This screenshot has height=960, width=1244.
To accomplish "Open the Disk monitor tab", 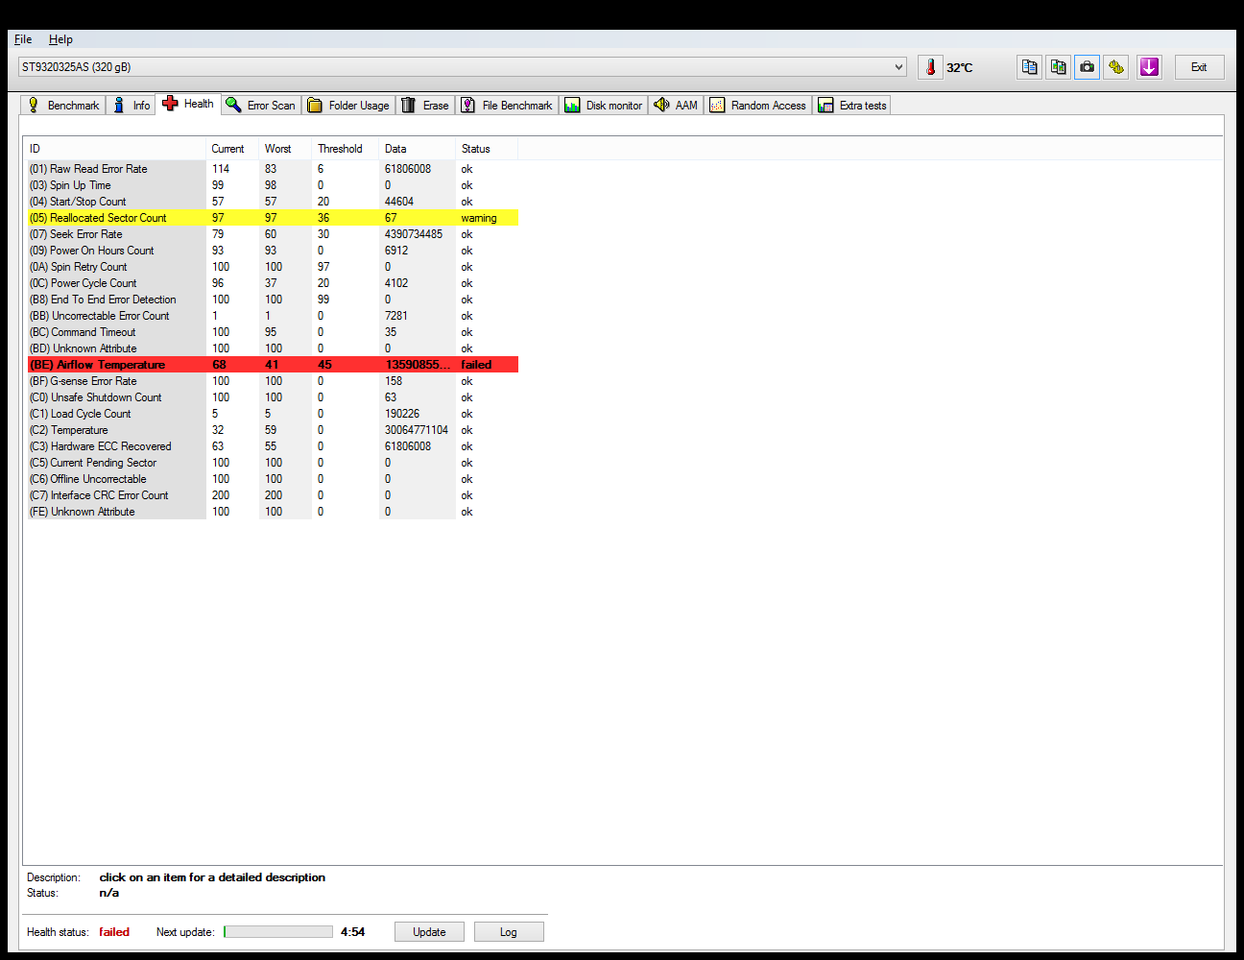I will 604,106.
